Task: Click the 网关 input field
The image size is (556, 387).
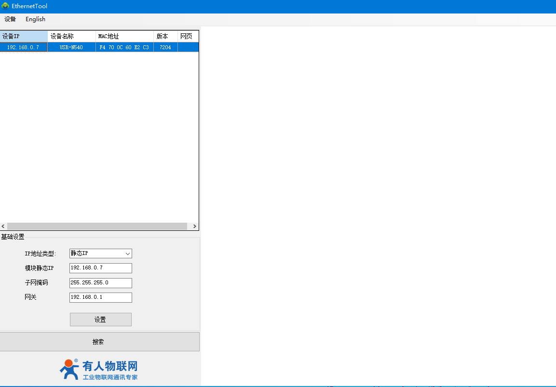Action: pos(100,297)
